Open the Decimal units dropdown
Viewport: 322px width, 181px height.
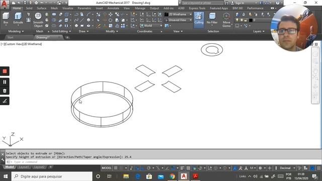(x=287, y=168)
